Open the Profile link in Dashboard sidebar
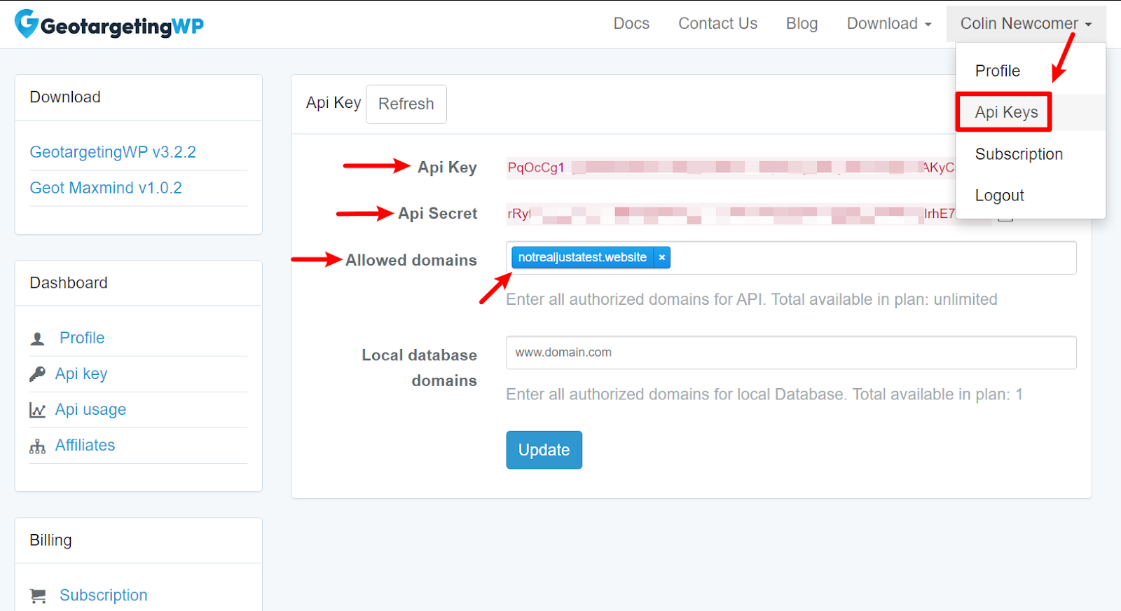The image size is (1121, 611). tap(82, 338)
